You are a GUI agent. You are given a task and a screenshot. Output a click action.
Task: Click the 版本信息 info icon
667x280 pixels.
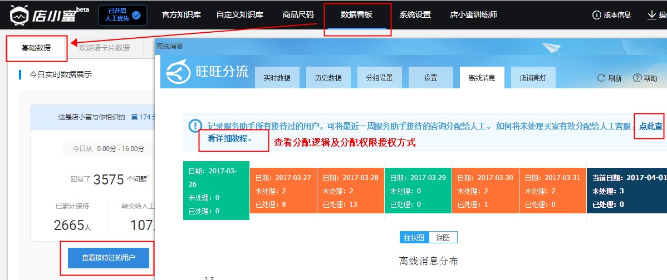click(x=597, y=15)
